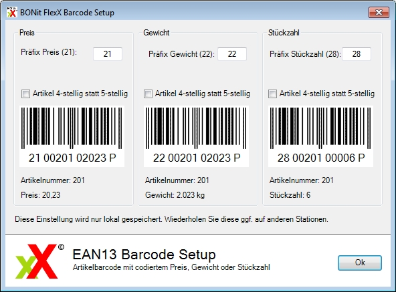The image size is (396, 292).
Task: Click the BONit FlexX title bar icon
Action: pos(12,12)
